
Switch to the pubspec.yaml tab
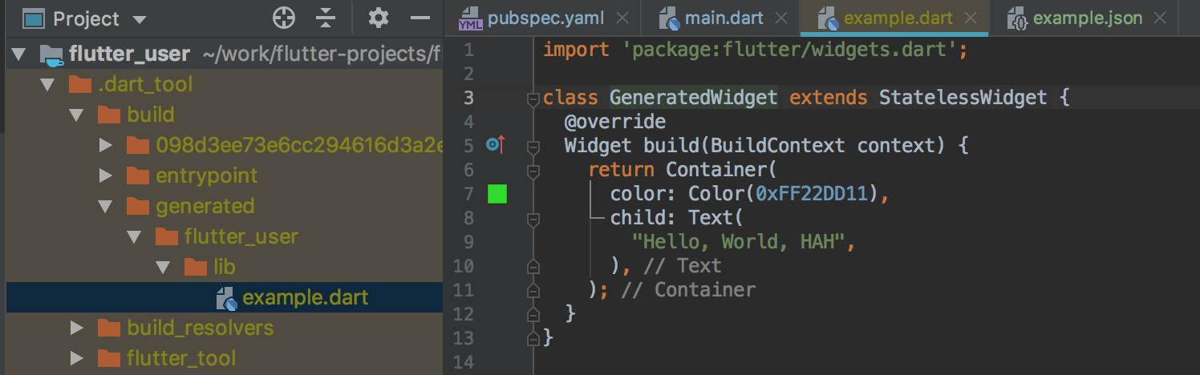click(537, 18)
